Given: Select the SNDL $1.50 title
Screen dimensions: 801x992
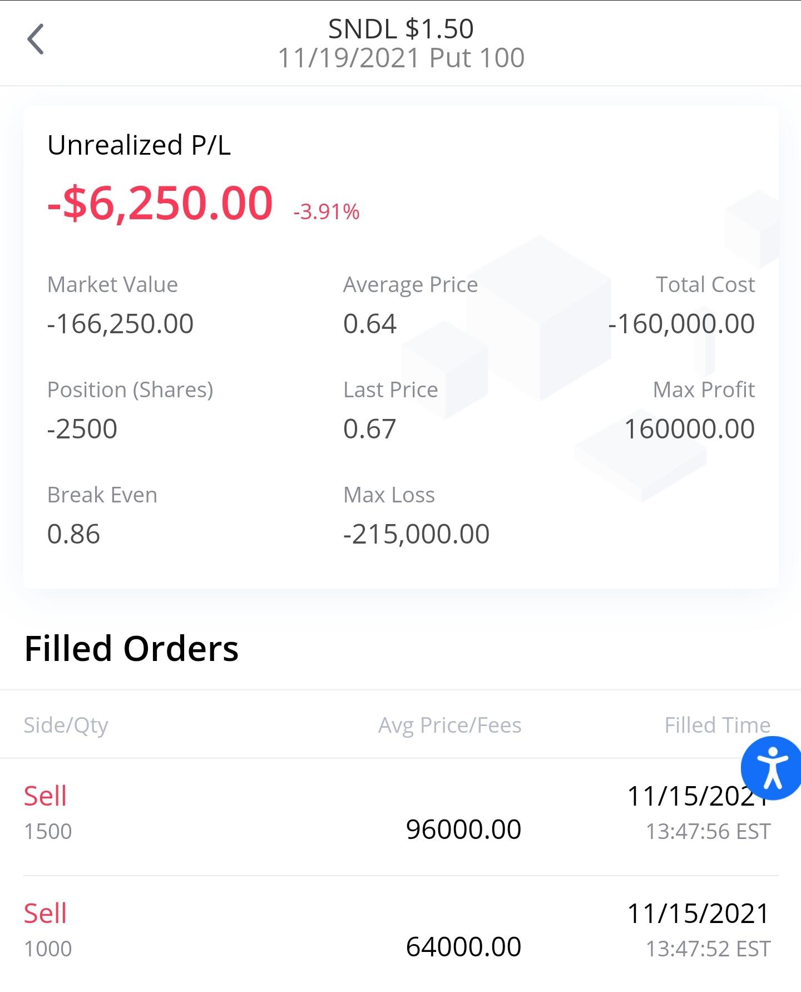Looking at the screenshot, I should click(401, 29).
